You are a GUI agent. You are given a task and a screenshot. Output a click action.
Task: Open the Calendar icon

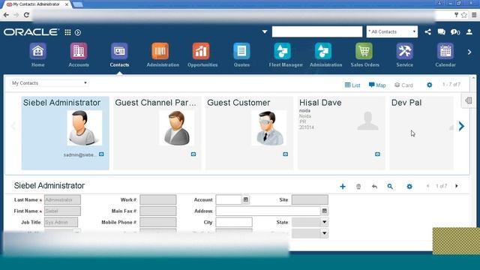click(445, 51)
